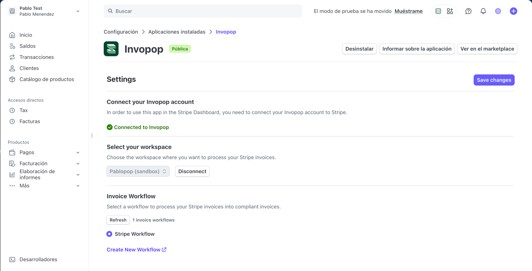Click the Facturación invoice icon

12,164
